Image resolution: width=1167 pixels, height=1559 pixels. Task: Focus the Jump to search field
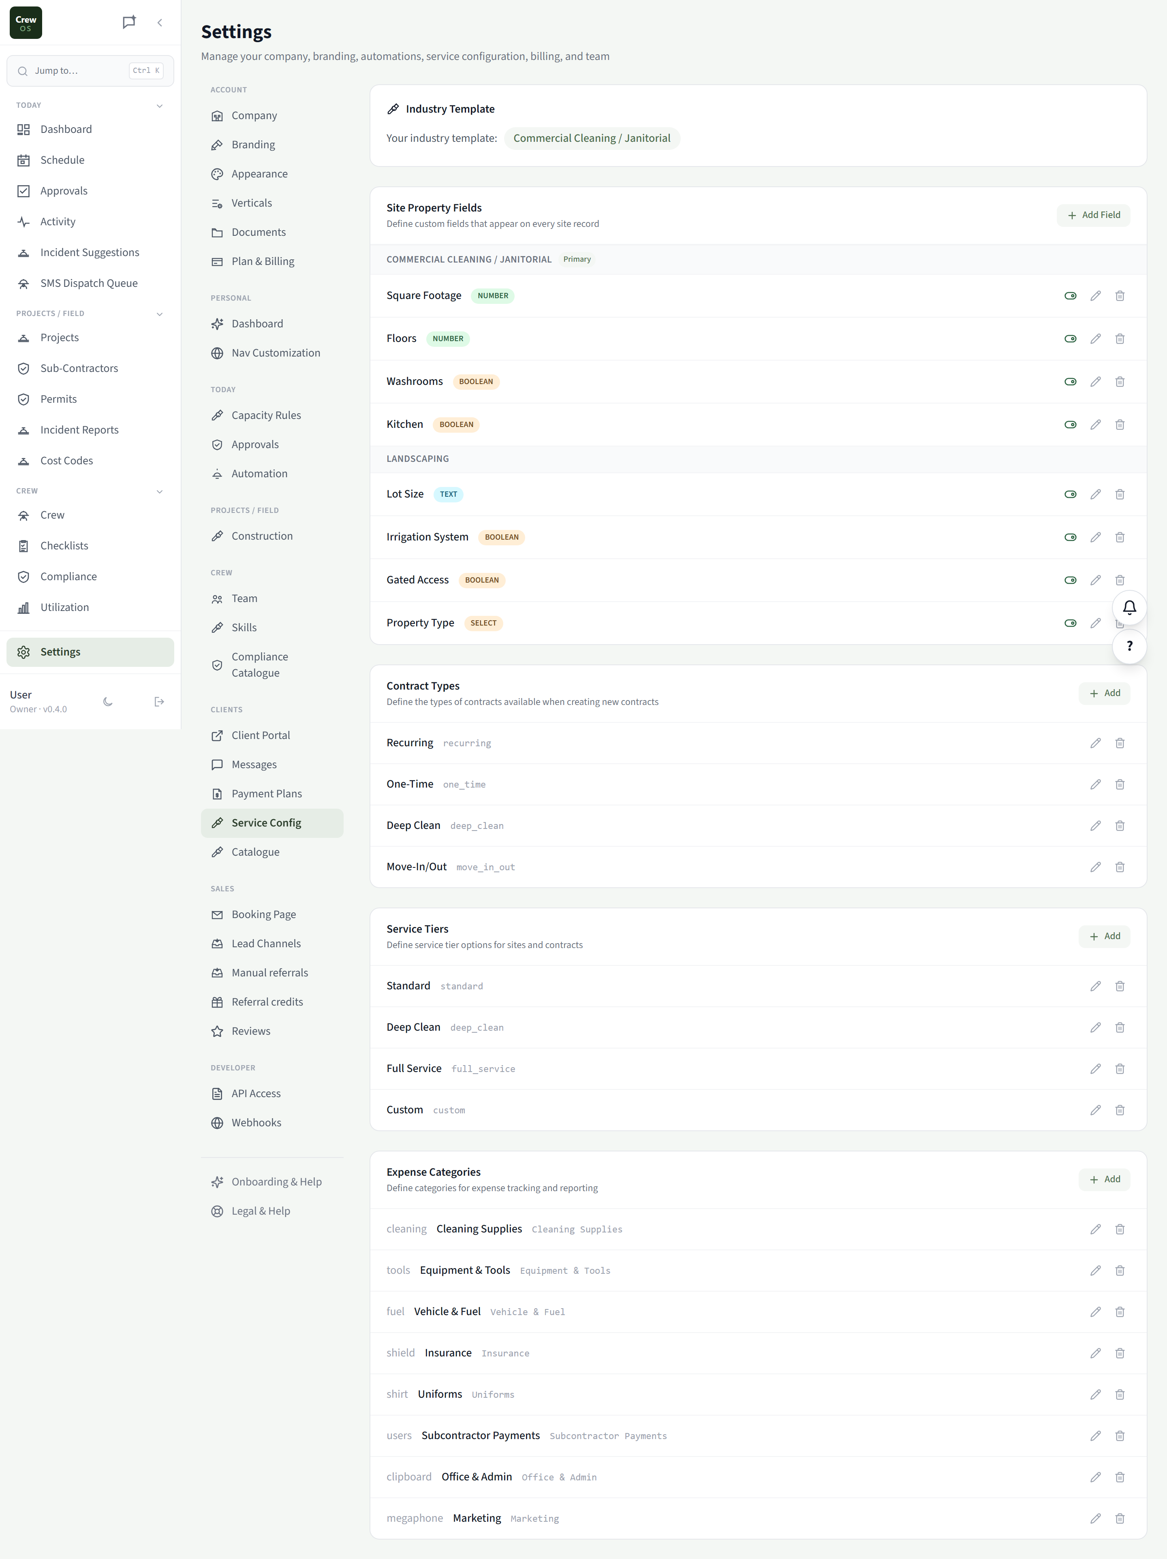click(x=90, y=70)
